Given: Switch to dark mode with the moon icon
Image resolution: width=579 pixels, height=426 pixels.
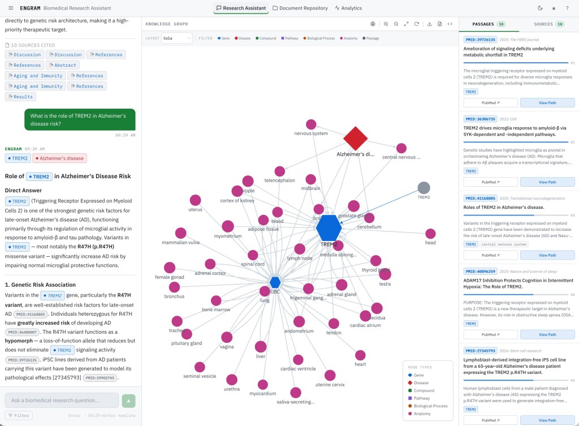Looking at the screenshot, I should (540, 8).
